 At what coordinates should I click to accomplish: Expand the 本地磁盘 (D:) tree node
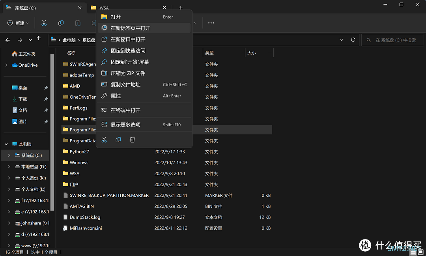[9, 166]
